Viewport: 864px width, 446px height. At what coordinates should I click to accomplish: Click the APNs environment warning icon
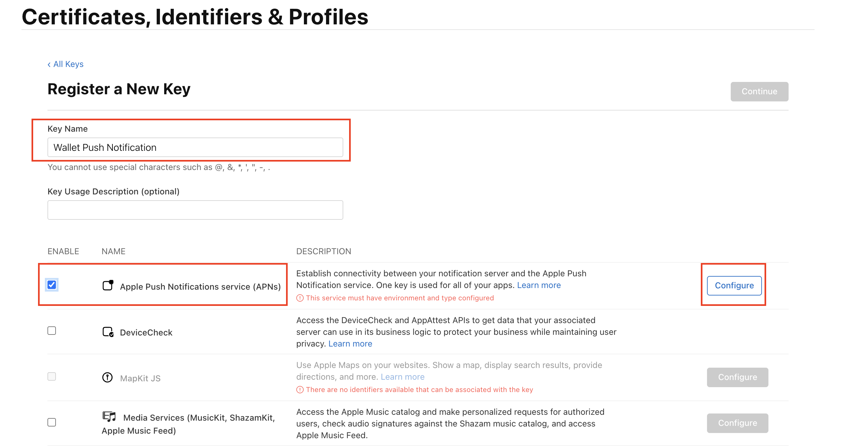[300, 298]
